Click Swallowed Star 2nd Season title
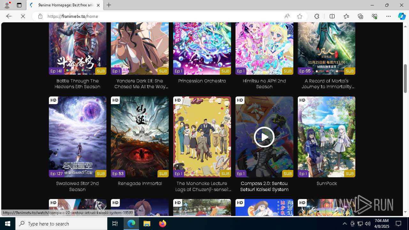The width and height of the screenshot is (409, 230). pos(78,186)
